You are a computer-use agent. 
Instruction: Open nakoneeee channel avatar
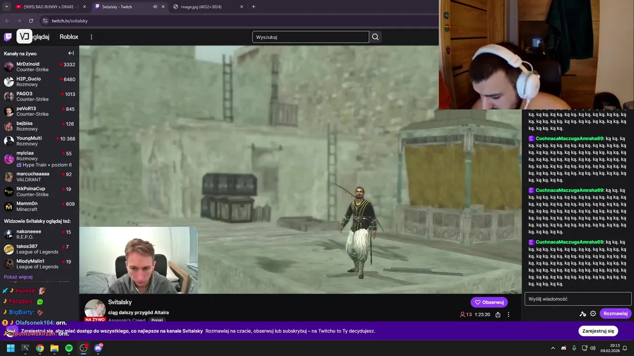click(9, 234)
